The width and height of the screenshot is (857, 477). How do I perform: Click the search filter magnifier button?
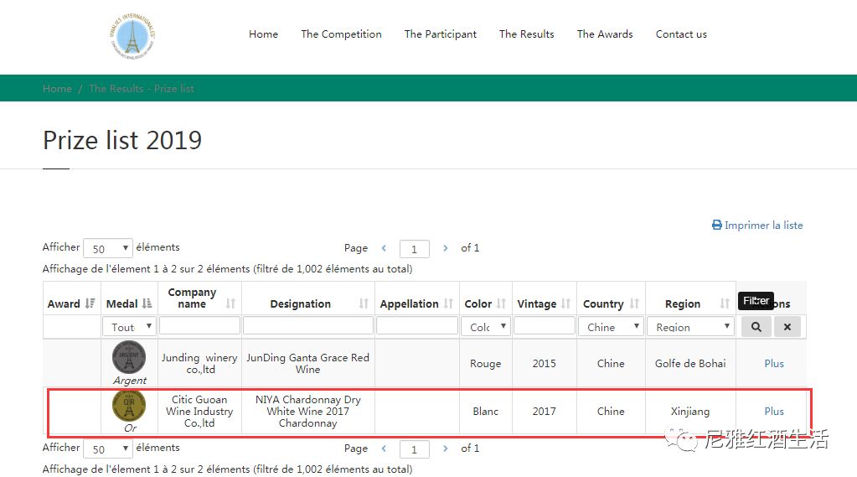point(756,327)
